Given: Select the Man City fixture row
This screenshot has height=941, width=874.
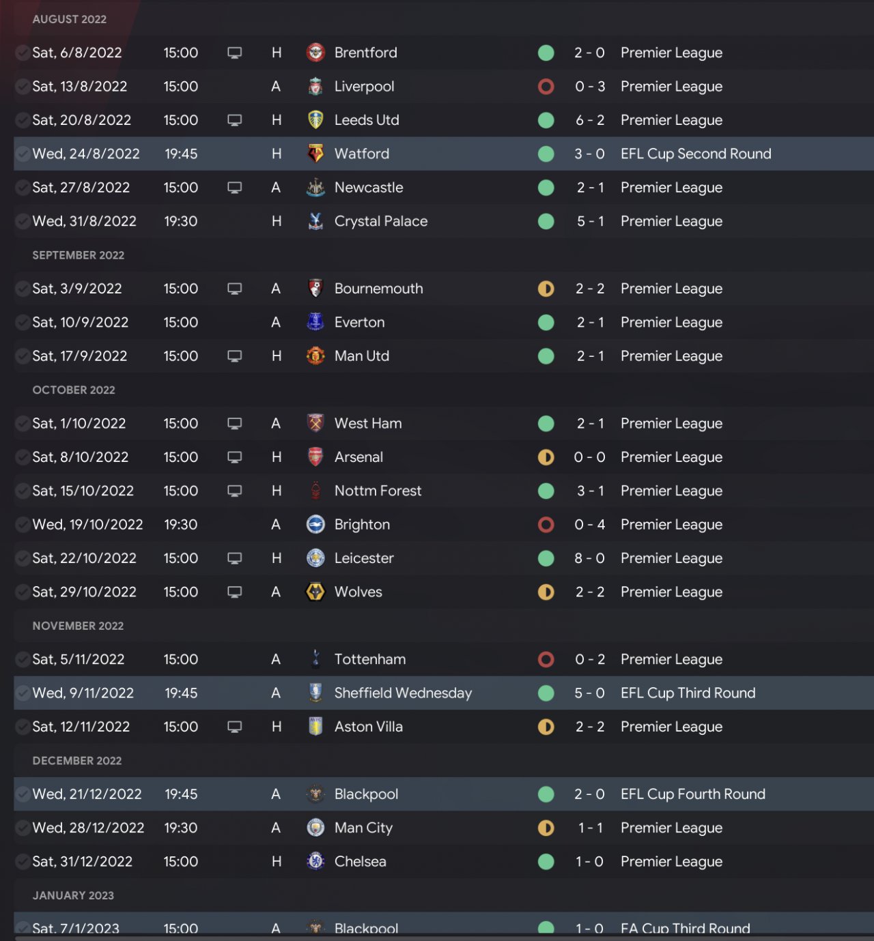Looking at the screenshot, I should [x=444, y=828].
